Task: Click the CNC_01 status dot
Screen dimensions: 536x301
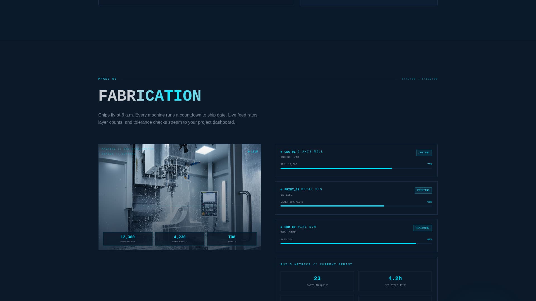Action: click(281, 152)
